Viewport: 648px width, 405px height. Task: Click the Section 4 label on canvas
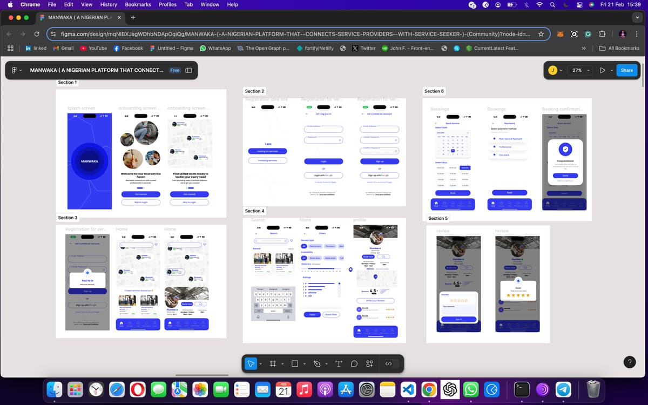click(255, 211)
